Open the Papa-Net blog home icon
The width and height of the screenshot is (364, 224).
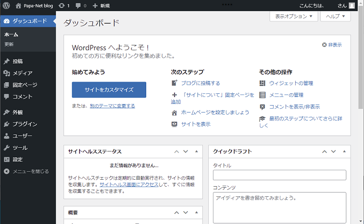(x=18, y=5)
